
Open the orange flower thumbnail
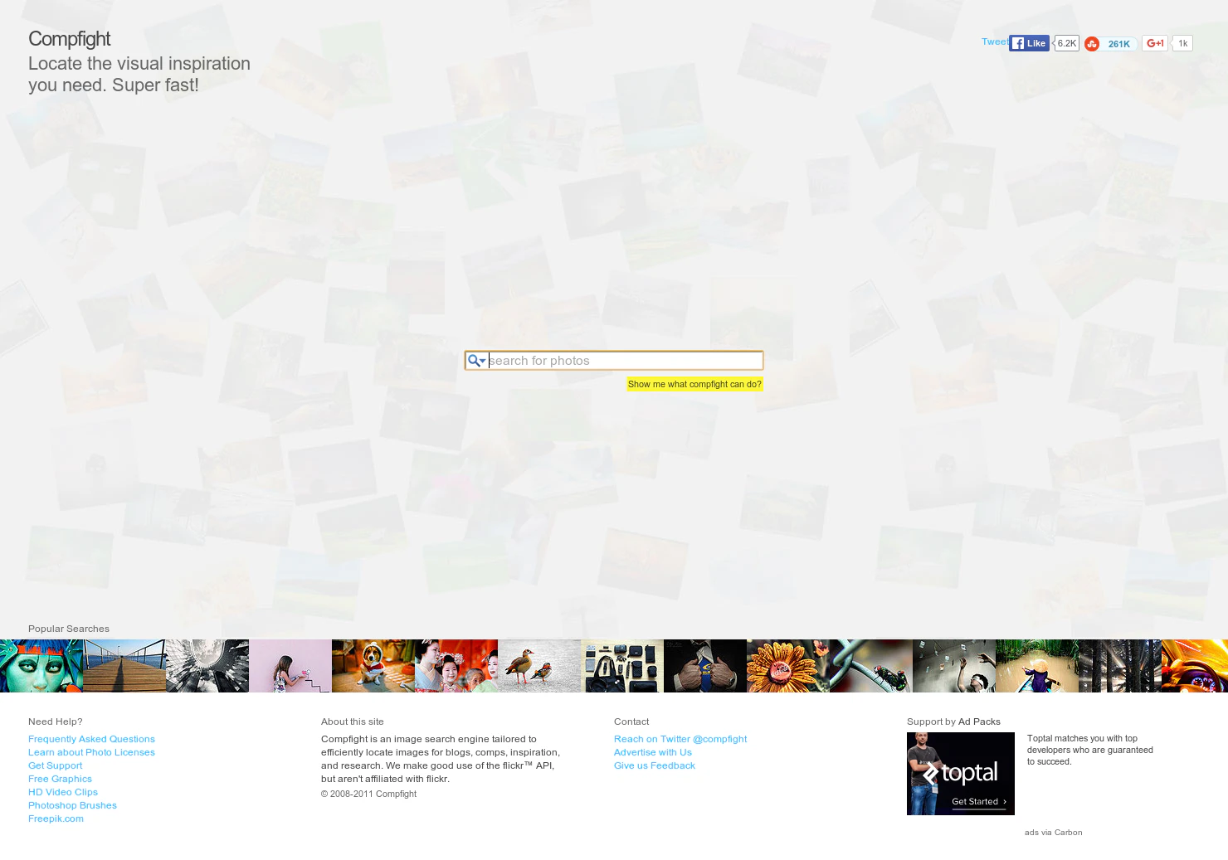[788, 666]
